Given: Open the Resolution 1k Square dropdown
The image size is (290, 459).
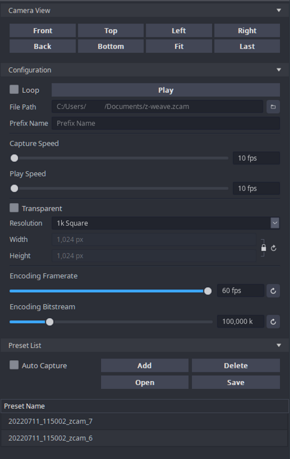Looking at the screenshot, I should [166, 223].
